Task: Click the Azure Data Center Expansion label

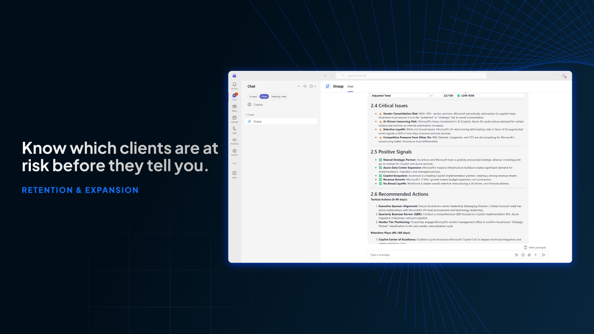Action: [x=402, y=167]
